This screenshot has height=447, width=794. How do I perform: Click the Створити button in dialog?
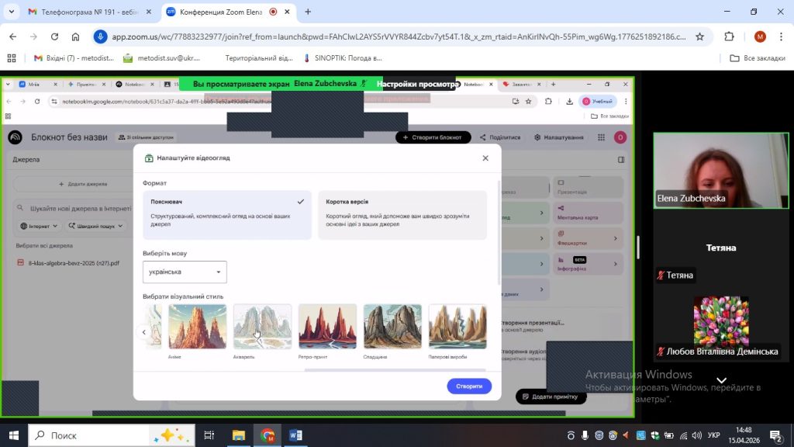tap(469, 386)
